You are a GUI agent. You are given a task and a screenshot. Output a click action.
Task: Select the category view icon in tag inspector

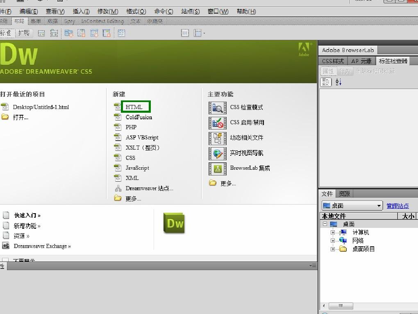[326, 82]
